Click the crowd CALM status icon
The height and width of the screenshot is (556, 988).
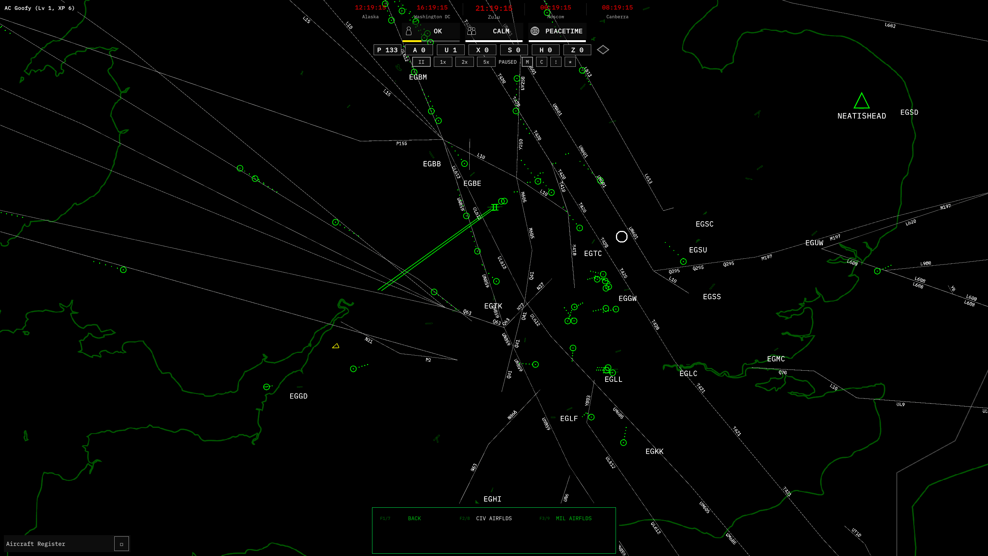(472, 31)
